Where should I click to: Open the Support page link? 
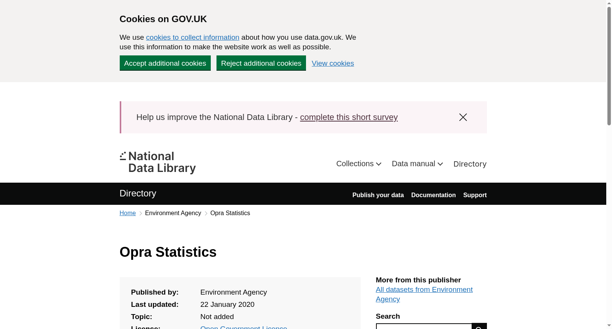475,195
